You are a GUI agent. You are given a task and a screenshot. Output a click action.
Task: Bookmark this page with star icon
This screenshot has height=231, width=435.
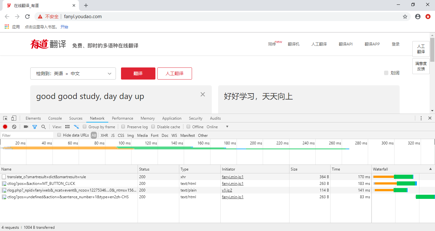click(x=405, y=17)
